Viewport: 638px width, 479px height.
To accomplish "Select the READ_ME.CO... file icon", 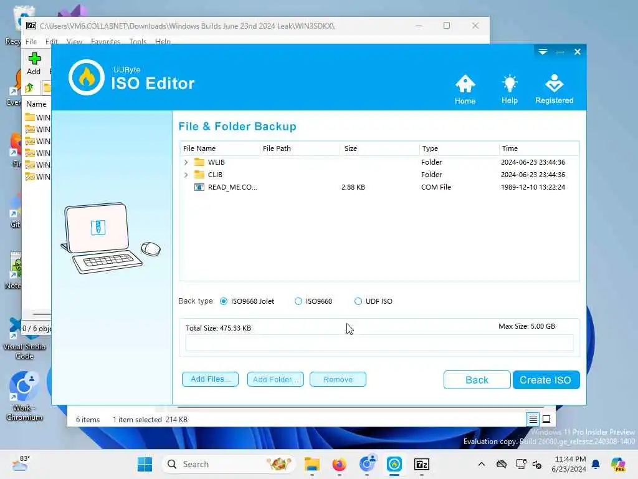I will [199, 187].
